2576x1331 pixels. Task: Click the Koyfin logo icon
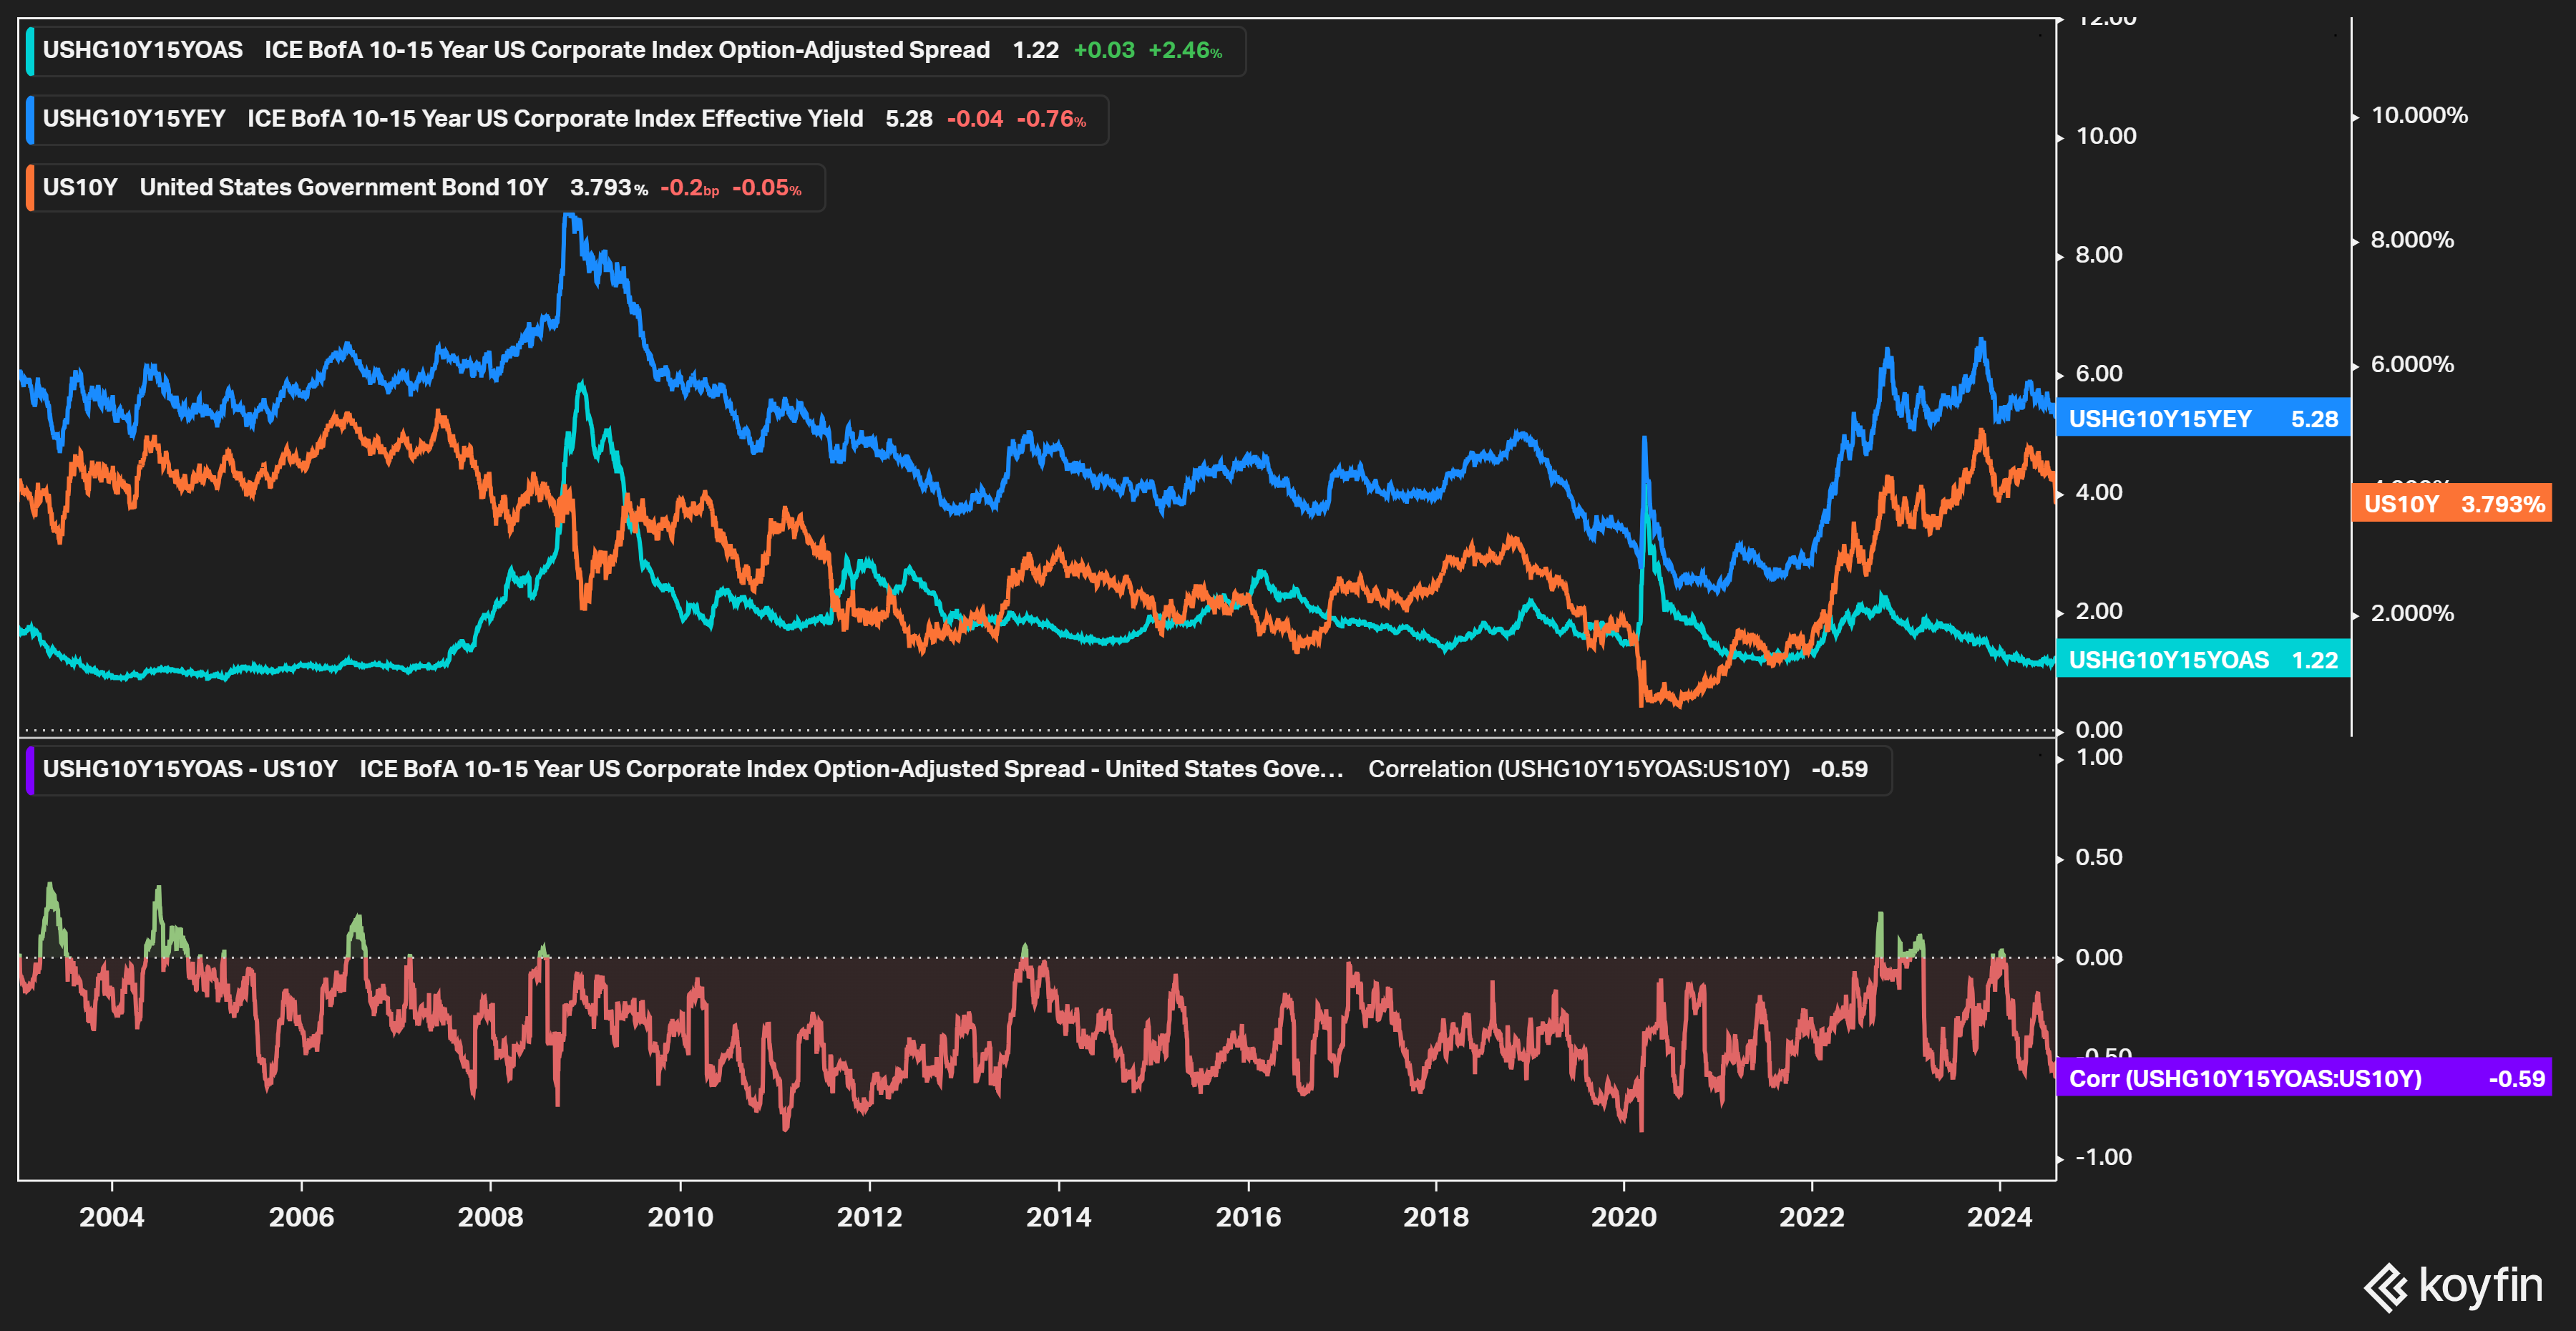2386,1287
